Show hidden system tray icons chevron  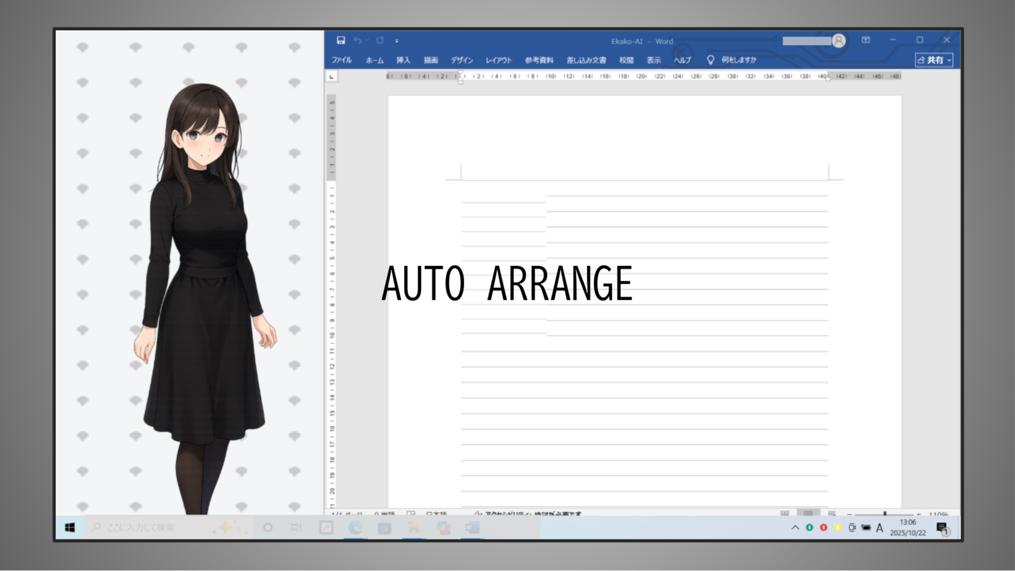[x=795, y=528]
